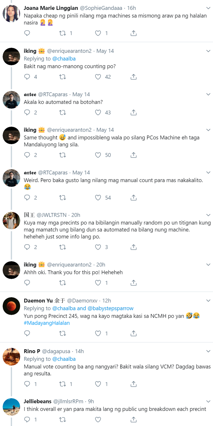Retweet artee's 'Weird. Pero baka' tweet
This screenshot has height=426, width=213.
click(62, 198)
